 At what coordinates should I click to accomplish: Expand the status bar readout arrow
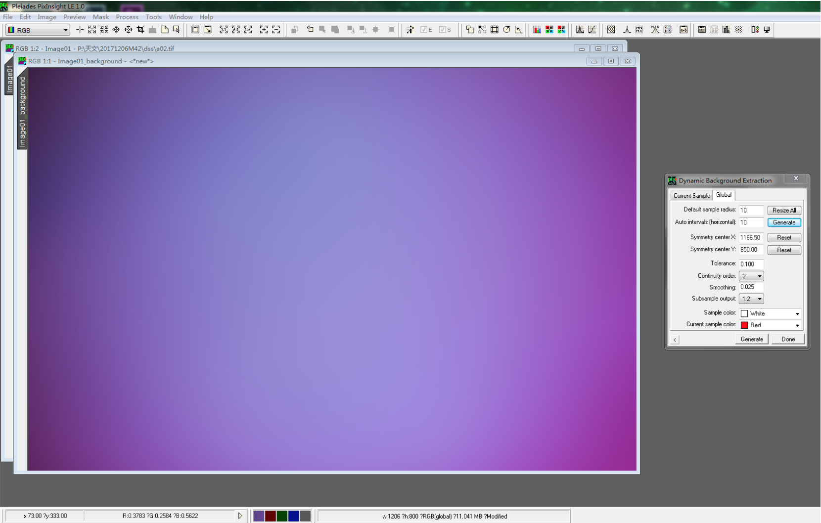240,516
